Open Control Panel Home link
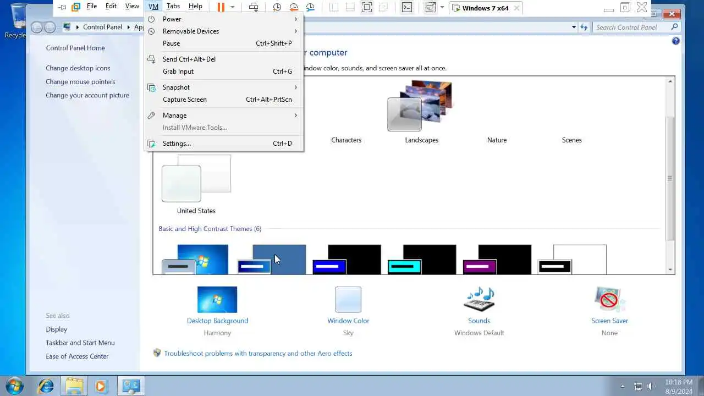The width and height of the screenshot is (704, 396). click(x=75, y=48)
